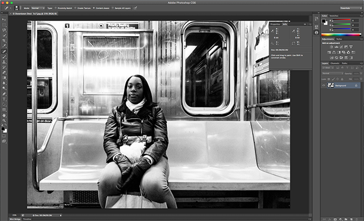Add a Brightness/Contrast adjustment
Image resolution: width=364 pixels, height=221 pixels.
click(x=331, y=47)
